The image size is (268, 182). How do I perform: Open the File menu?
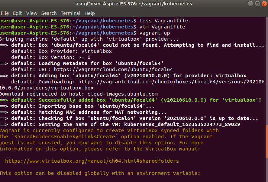tap(5, 13)
